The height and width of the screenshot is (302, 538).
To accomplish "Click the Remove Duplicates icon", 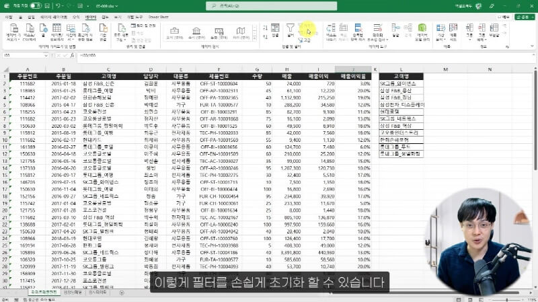I will (358, 32).
